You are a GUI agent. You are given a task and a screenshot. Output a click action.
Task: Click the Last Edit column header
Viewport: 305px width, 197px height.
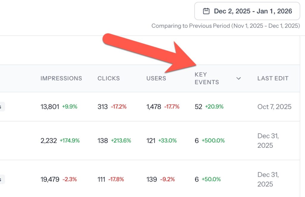coord(273,78)
